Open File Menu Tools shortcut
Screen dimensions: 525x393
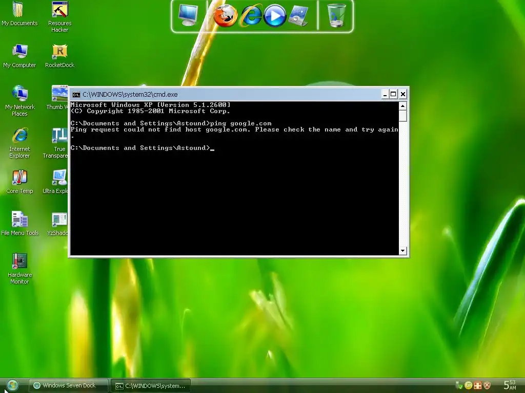tap(19, 223)
